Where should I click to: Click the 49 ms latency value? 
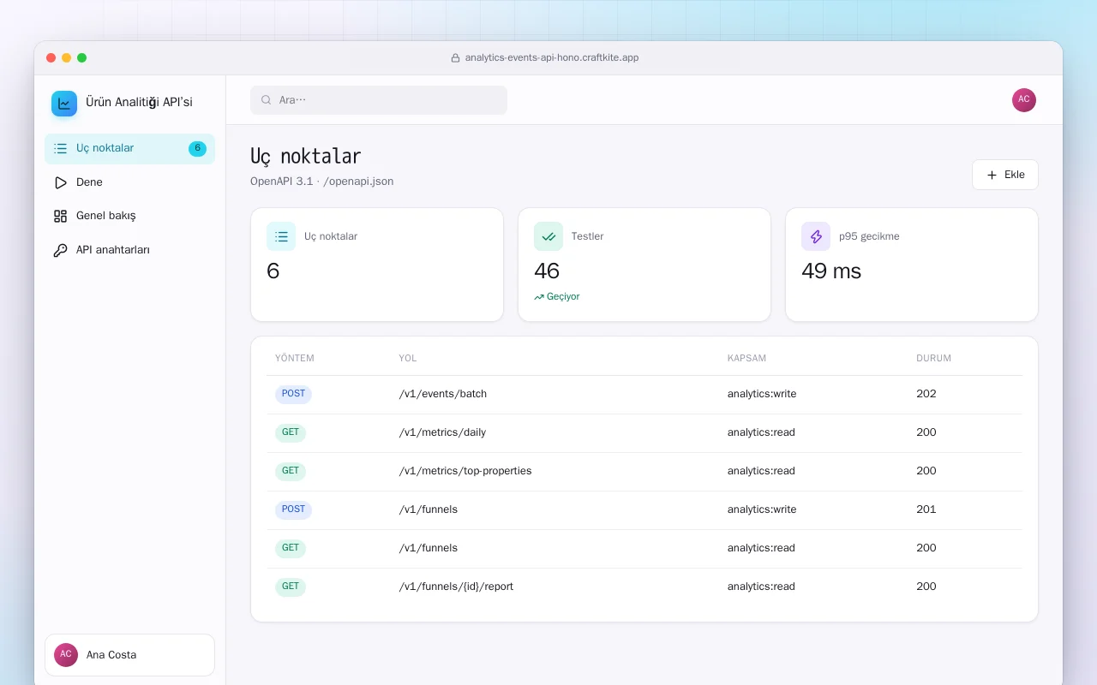click(831, 271)
